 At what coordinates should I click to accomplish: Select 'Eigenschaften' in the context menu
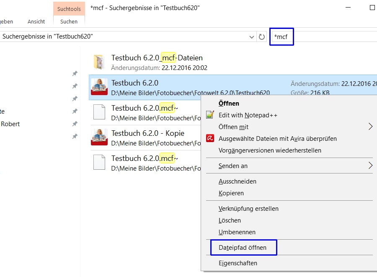click(x=238, y=263)
